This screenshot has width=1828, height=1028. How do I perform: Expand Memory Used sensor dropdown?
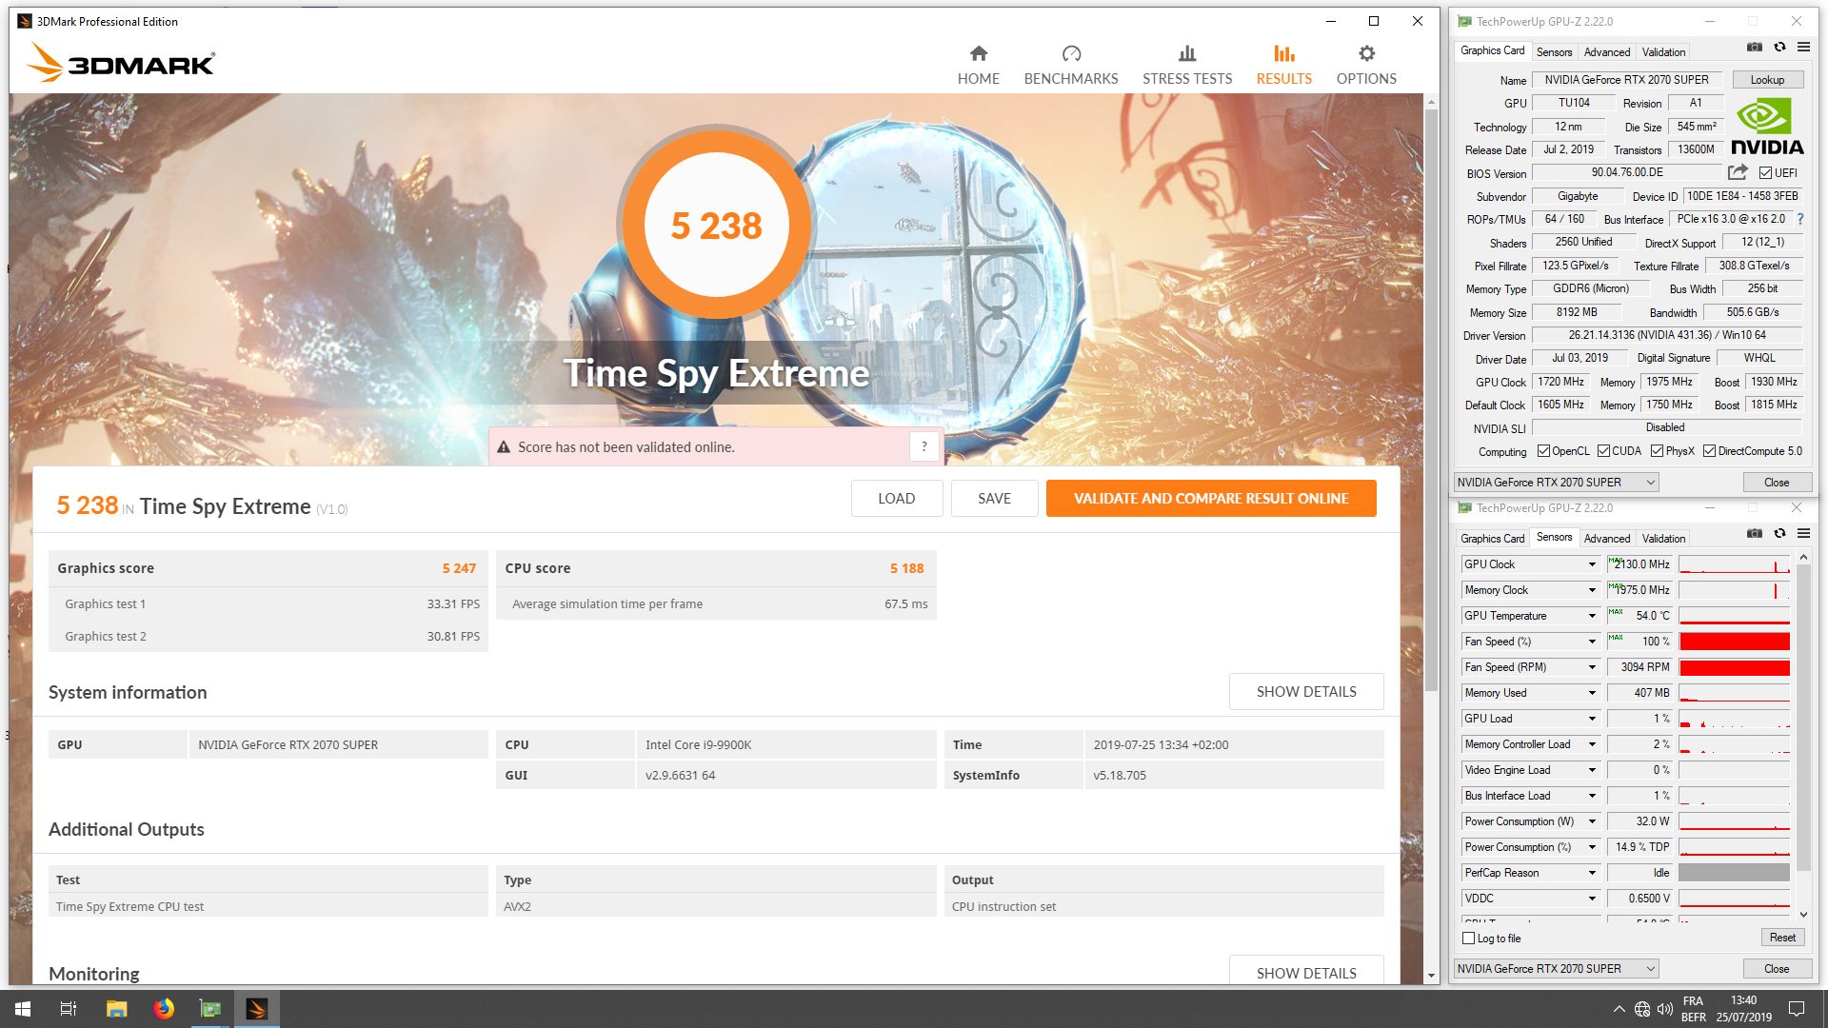[x=1591, y=693]
